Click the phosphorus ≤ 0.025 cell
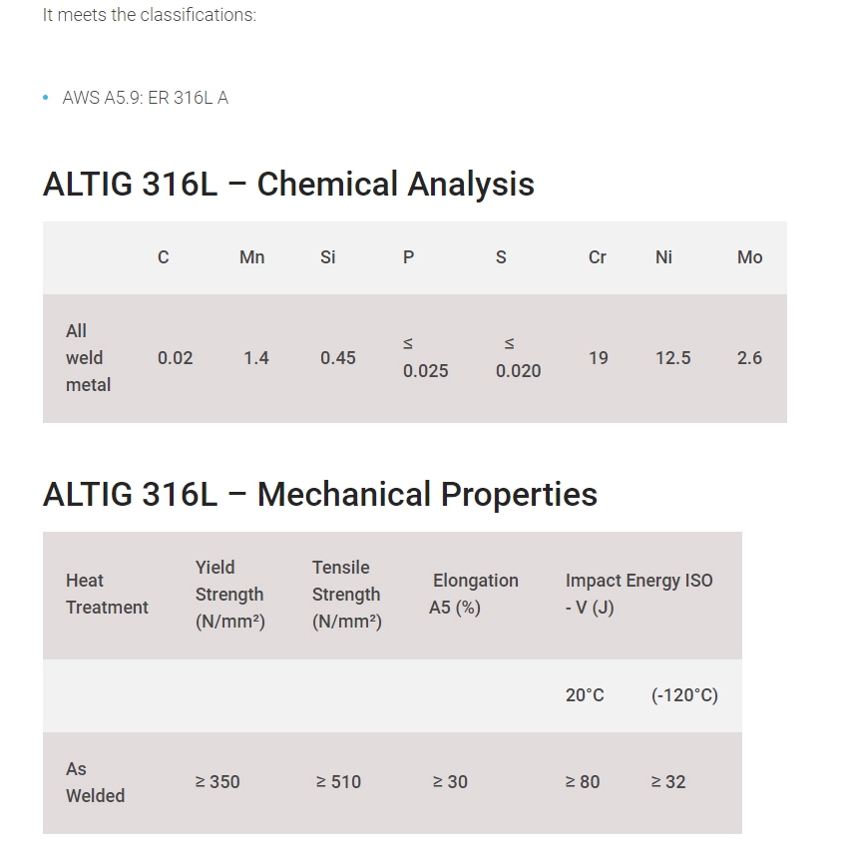 pyautogui.click(x=425, y=358)
